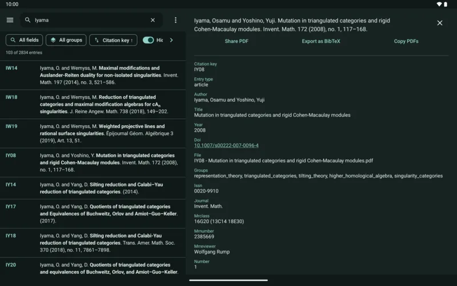Viewport: 457px width, 286px height.
Task: Click Mrreviewer value Wolfgang Rump
Action: click(212, 252)
